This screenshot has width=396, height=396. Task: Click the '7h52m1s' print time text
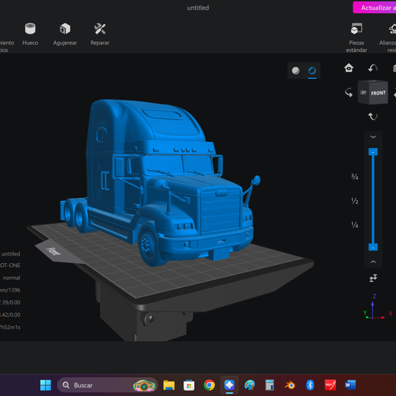pos(10,327)
